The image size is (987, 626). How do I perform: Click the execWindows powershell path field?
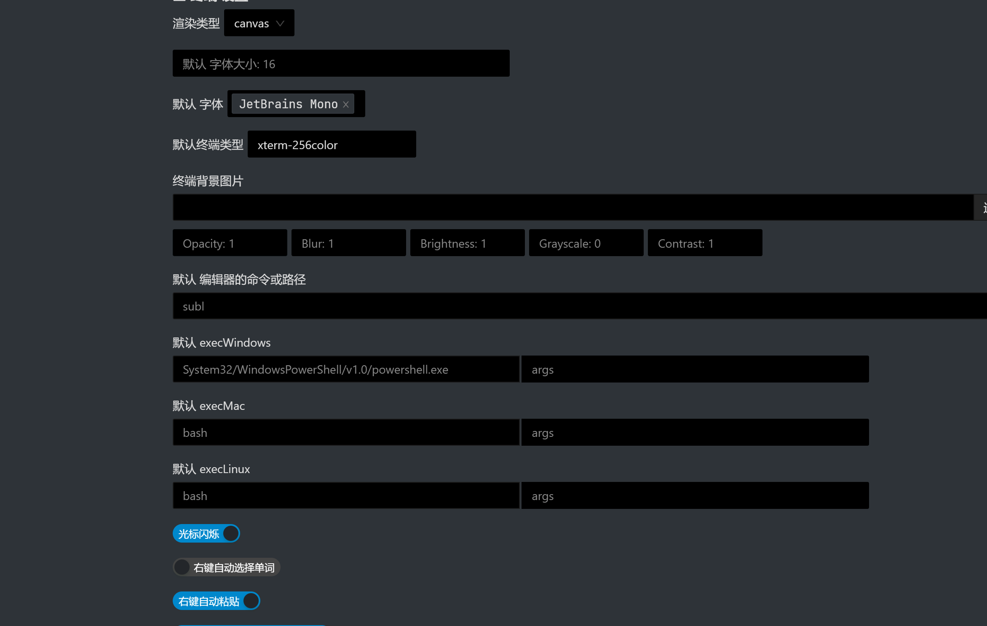pos(346,369)
